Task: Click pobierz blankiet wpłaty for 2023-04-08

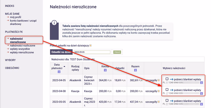Action: tap(187, 90)
